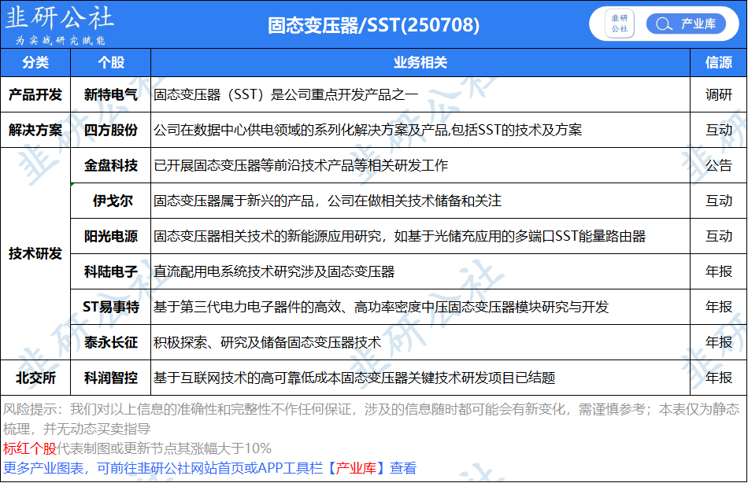
Task: Click the 韭研公社 logo at top left
Action: (60, 18)
